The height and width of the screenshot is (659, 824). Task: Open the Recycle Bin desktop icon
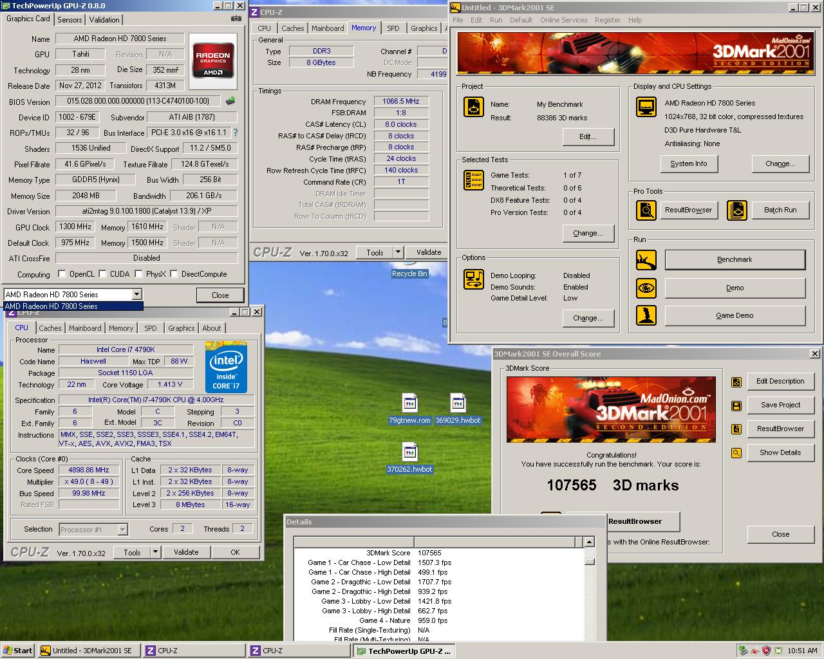pyautogui.click(x=409, y=268)
